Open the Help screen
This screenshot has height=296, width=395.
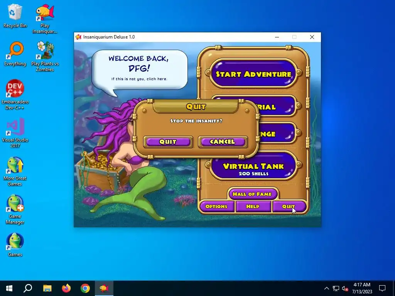[253, 207]
